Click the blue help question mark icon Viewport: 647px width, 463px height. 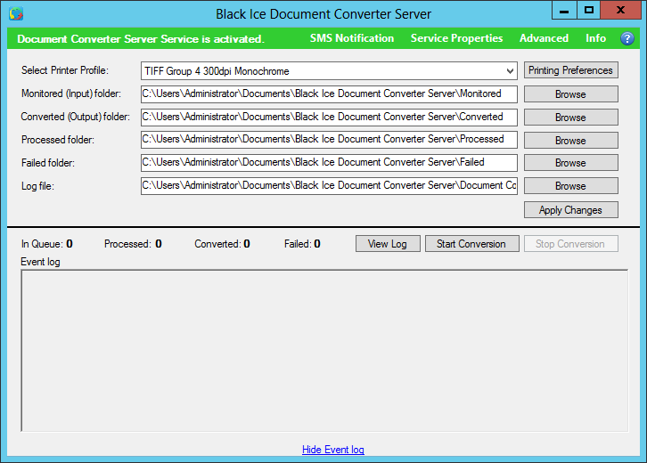click(x=627, y=38)
